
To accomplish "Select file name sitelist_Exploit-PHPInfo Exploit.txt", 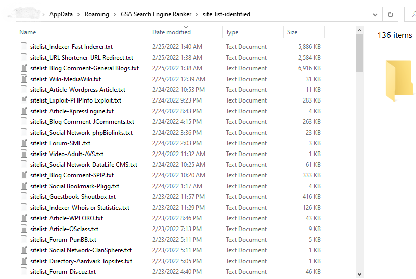I will point(75,100).
